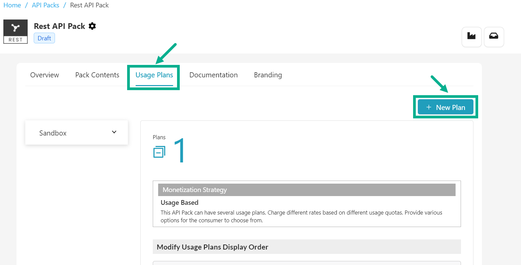521x265 pixels.
Task: Click the Rest API Pack breadcrumb text
Action: (x=89, y=5)
